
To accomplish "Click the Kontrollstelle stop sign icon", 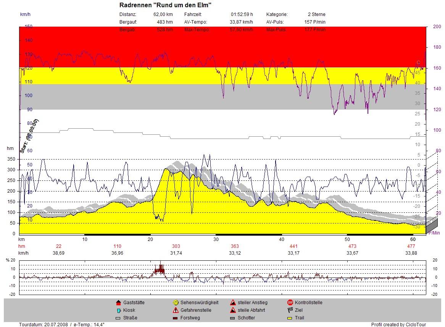I will coord(290,303).
